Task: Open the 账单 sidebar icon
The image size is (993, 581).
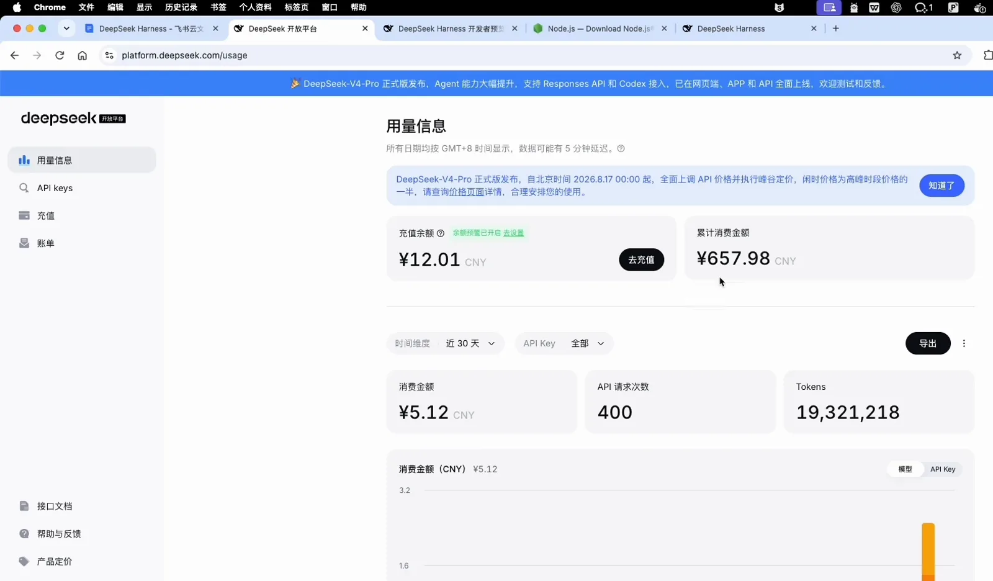Action: [24, 243]
